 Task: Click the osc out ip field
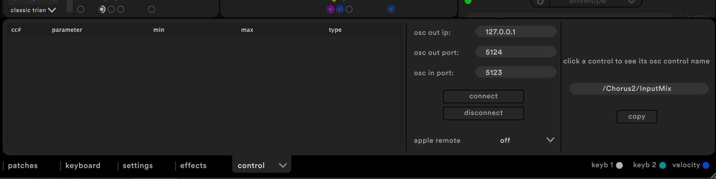(515, 32)
